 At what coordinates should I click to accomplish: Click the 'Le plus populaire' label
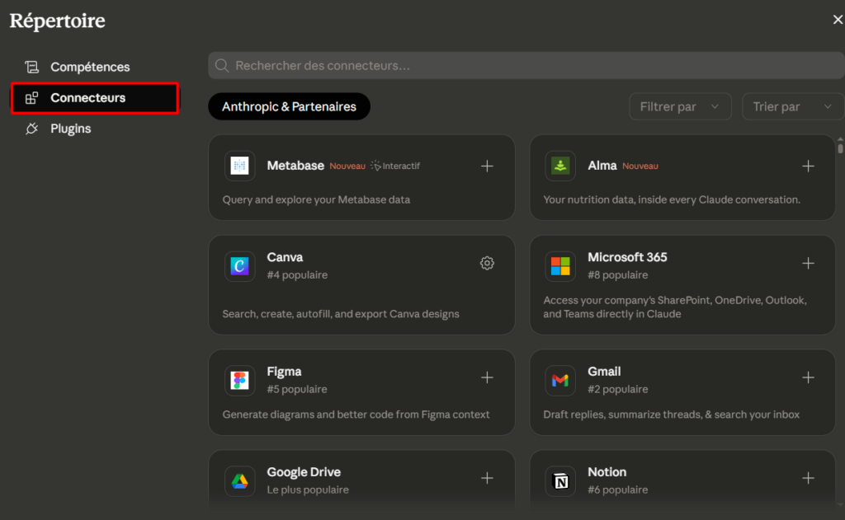coord(308,490)
